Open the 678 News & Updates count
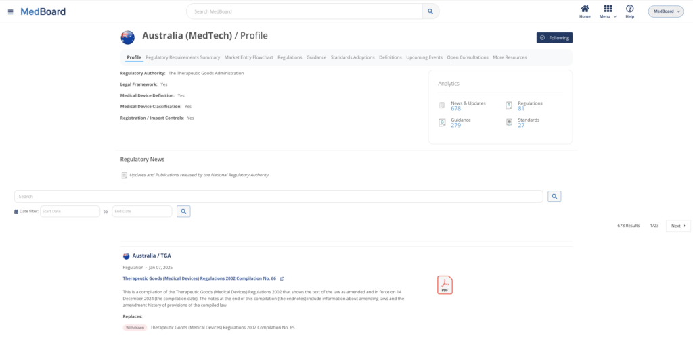 tap(455, 109)
